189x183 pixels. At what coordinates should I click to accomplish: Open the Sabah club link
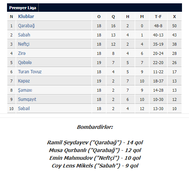(x=24, y=35)
